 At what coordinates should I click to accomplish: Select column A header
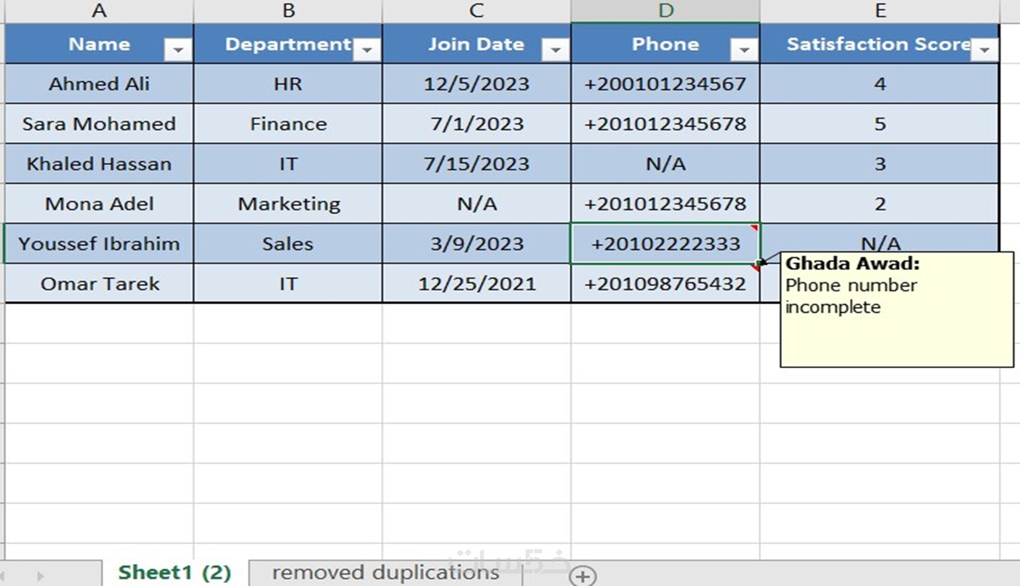pos(99,11)
